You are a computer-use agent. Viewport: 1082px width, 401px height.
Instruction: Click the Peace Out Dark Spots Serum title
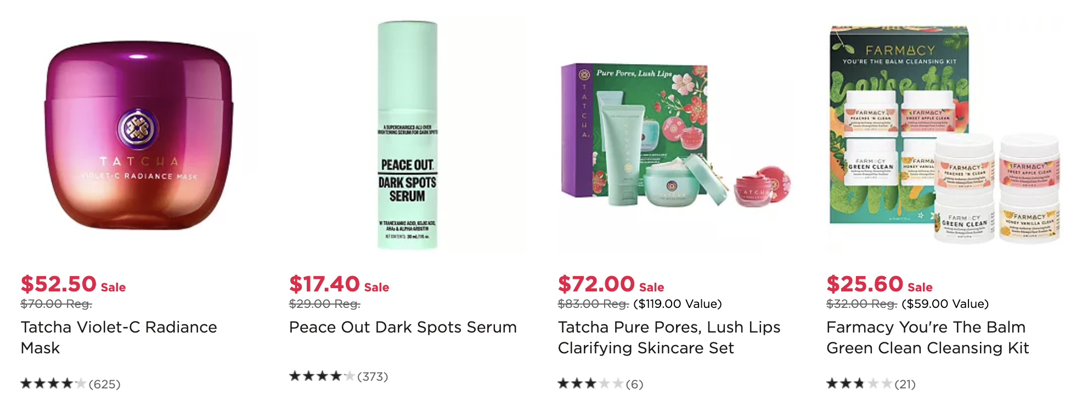(403, 327)
